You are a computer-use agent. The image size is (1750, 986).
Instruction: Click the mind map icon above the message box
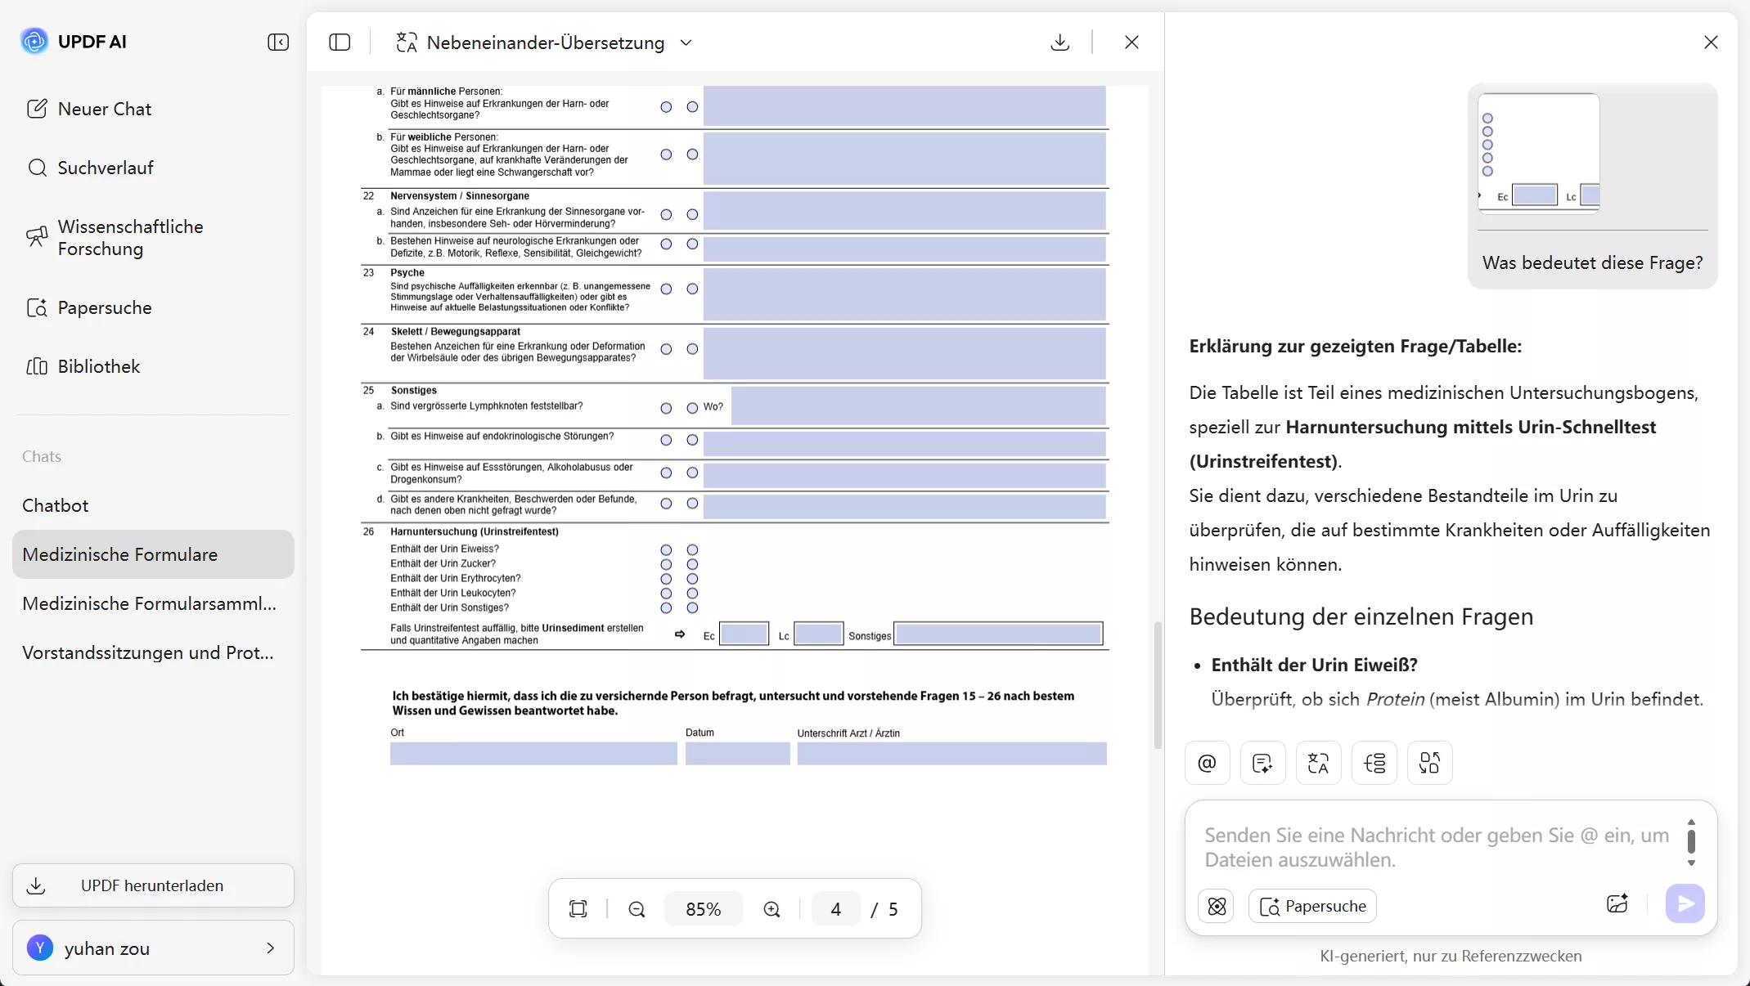pos(1374,762)
